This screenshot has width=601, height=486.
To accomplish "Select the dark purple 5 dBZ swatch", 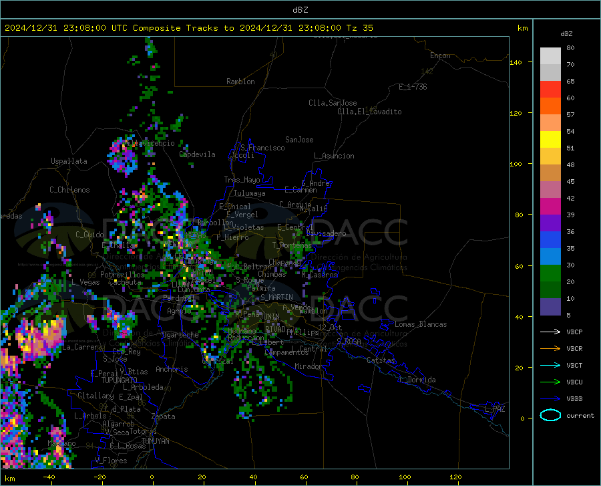I will coord(550,306).
